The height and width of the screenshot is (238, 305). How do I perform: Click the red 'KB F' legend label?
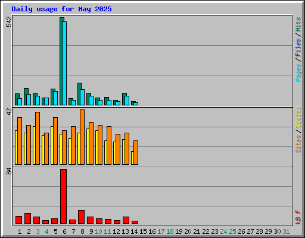[x=298, y=217]
